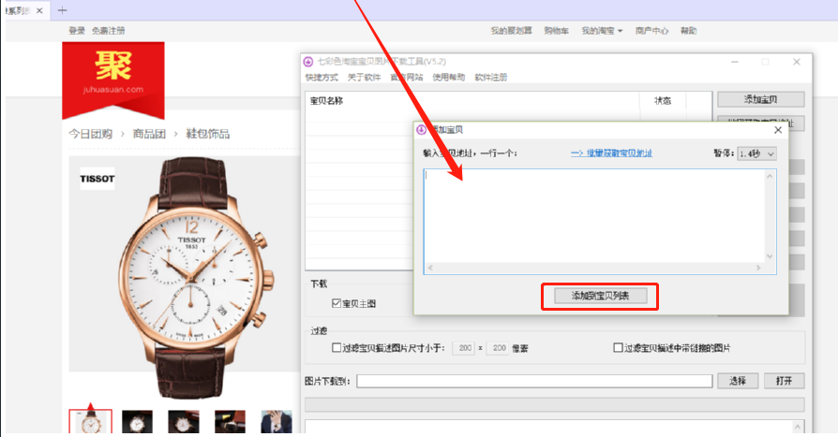838x437 pixels.
Task: Click the 添加宝贝 dialog title icon
Action: 421,130
